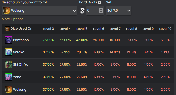Click Pantheon champion portrait
Screen dimensions: 176x95
click(x=9, y=40)
